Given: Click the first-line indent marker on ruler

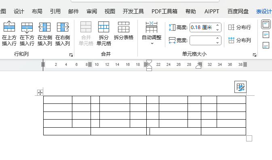Looking at the screenshot, I should [149, 62].
